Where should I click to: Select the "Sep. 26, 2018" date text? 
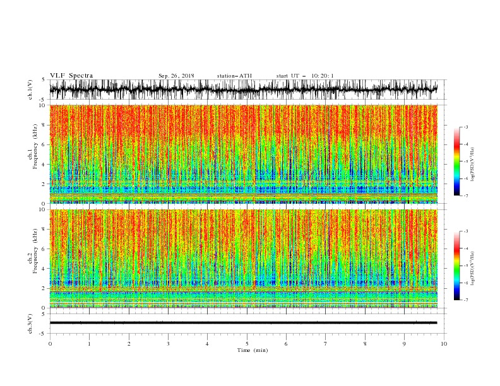point(176,76)
